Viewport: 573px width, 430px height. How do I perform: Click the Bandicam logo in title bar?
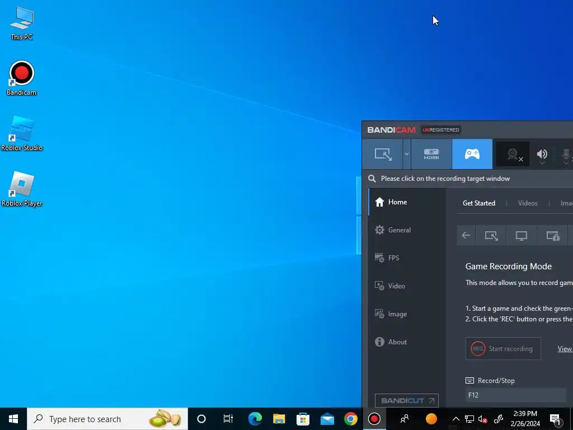pos(391,130)
